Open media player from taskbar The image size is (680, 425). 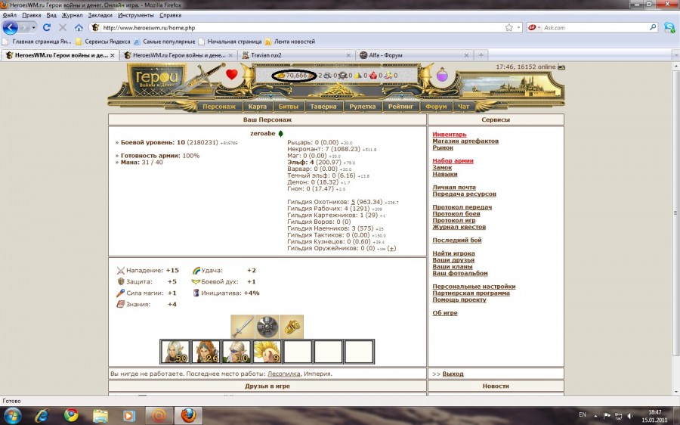pos(128,415)
